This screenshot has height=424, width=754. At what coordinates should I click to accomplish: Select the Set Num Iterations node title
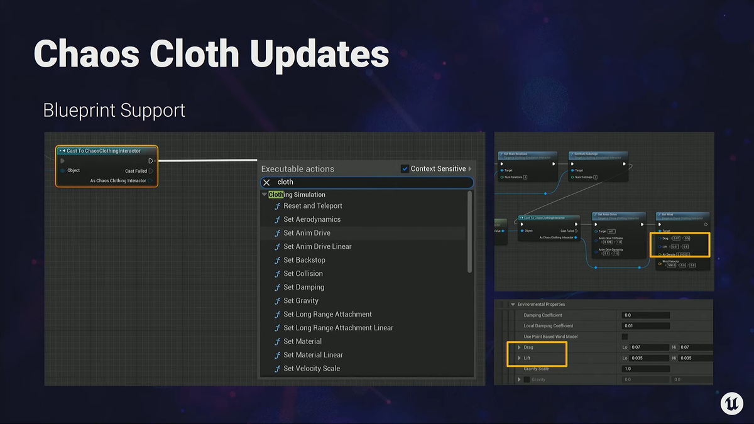click(516, 154)
